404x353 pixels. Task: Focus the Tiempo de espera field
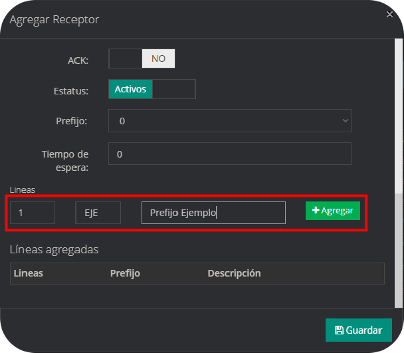pos(229,154)
